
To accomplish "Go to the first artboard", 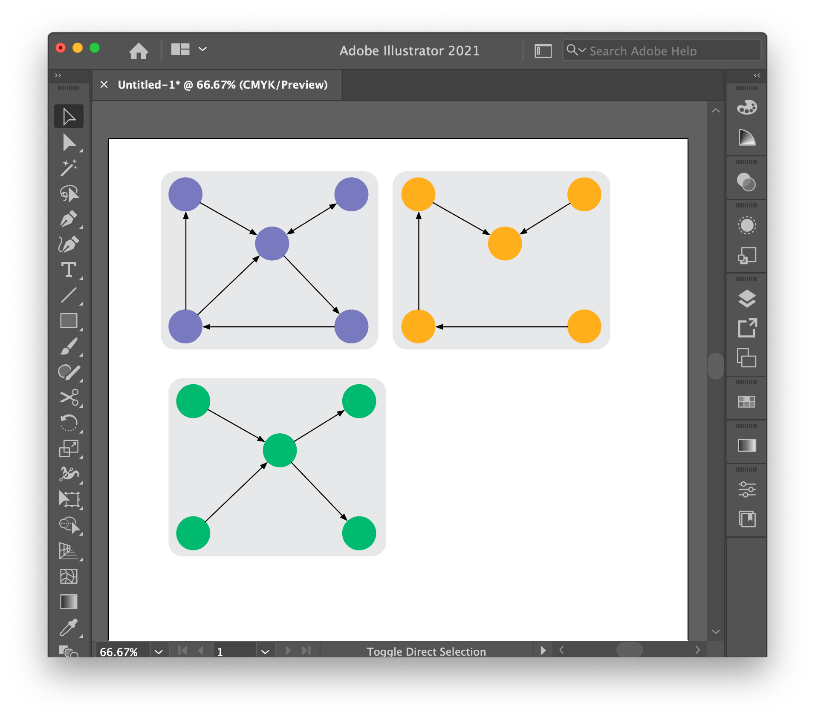I will pos(182,651).
